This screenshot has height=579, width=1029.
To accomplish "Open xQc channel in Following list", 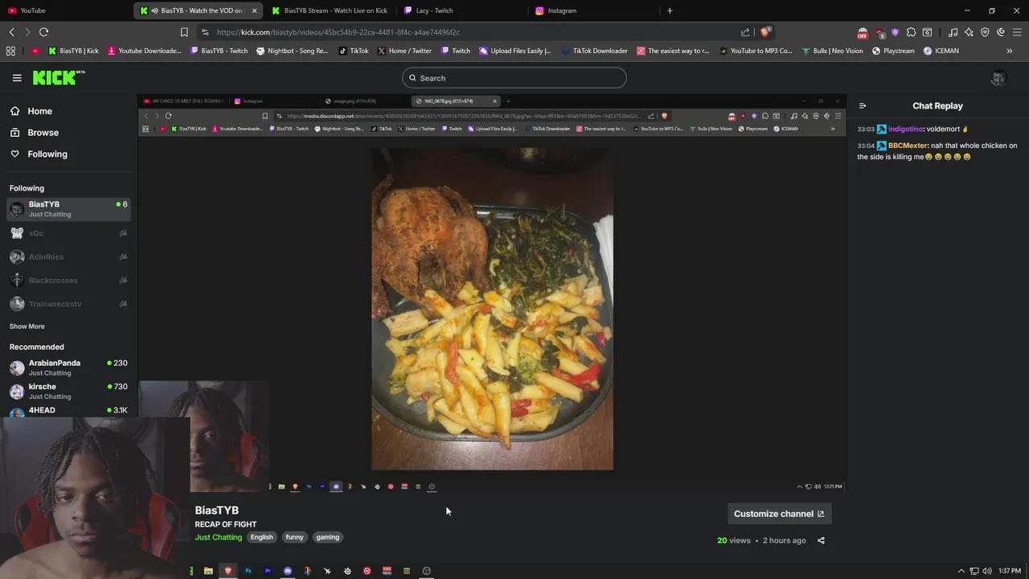I will 68,233.
